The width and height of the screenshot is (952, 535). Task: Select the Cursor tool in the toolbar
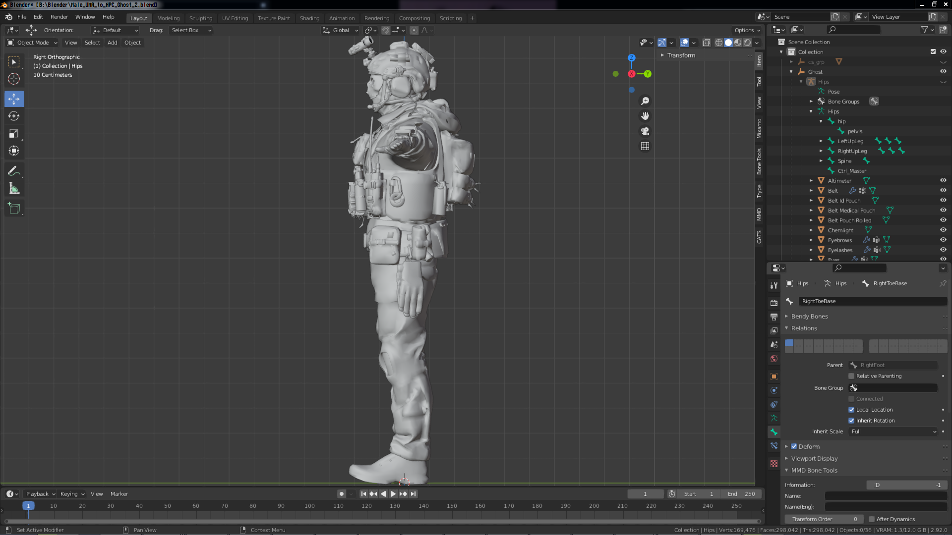pos(14,79)
